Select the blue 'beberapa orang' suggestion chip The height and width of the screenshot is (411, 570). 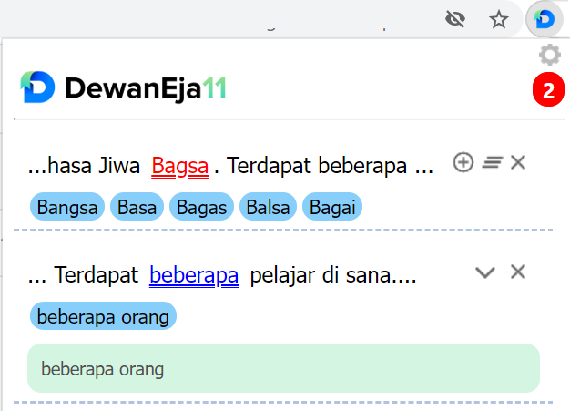(x=103, y=316)
